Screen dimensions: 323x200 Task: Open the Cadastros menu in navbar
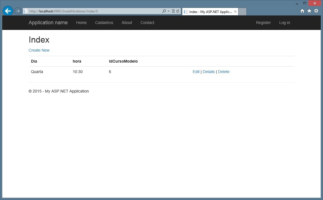click(104, 23)
